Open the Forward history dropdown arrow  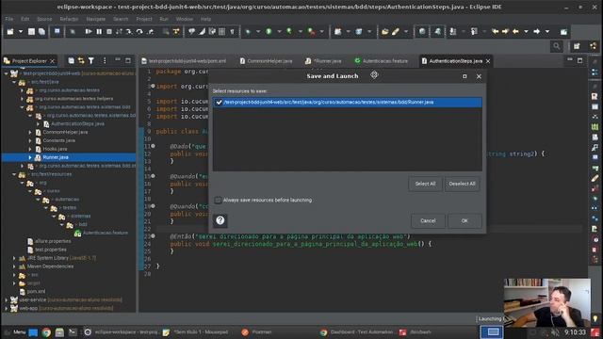[x=546, y=31]
